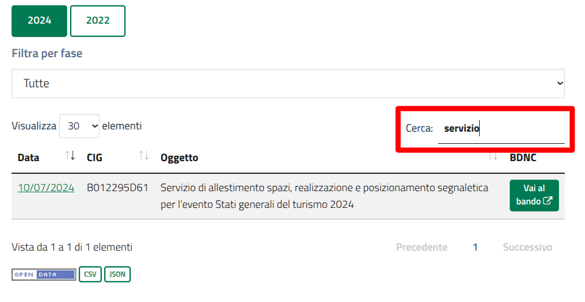Expand the Visualizza elements count dropdown
The width and height of the screenshot is (585, 302).
point(79,126)
